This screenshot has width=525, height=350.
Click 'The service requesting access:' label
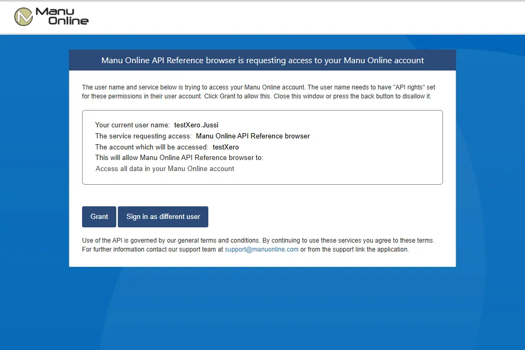[x=143, y=136]
